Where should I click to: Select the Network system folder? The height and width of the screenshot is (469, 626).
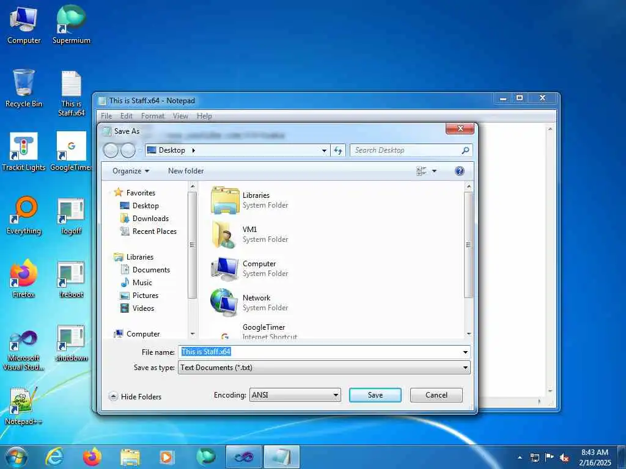249,303
